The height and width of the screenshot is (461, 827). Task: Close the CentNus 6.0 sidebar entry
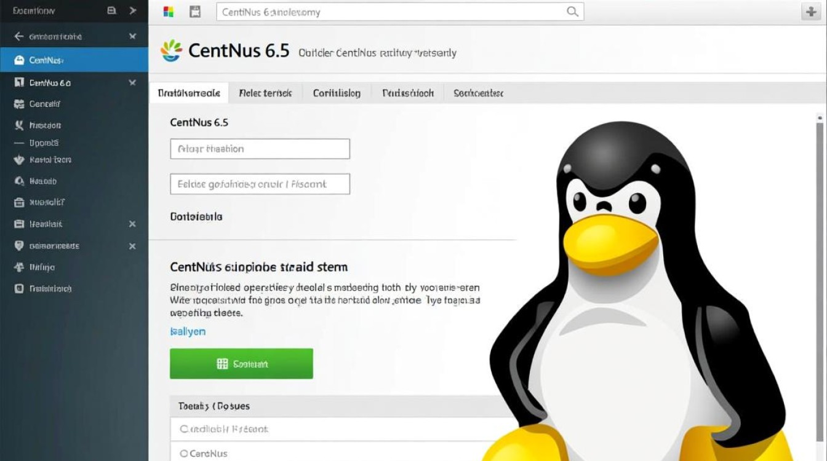point(132,82)
